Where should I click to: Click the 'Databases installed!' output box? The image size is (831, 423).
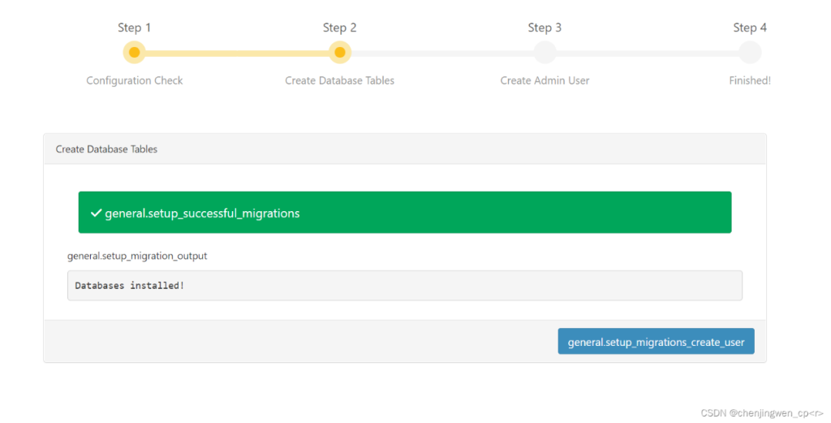tap(404, 286)
